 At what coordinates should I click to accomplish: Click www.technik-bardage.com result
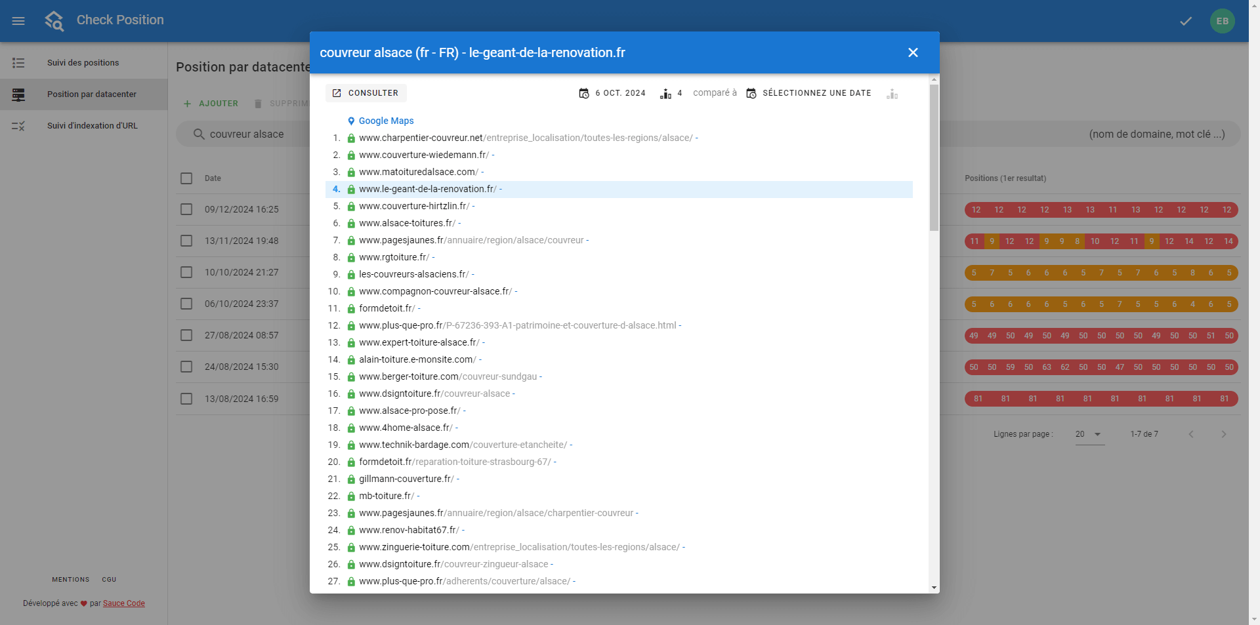click(x=463, y=445)
